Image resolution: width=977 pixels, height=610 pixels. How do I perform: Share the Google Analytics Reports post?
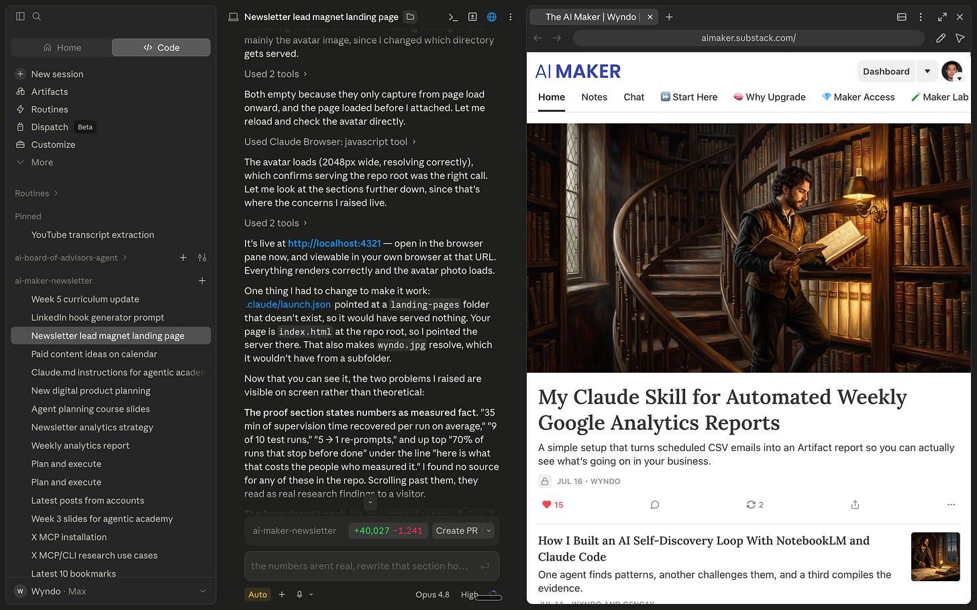(855, 505)
